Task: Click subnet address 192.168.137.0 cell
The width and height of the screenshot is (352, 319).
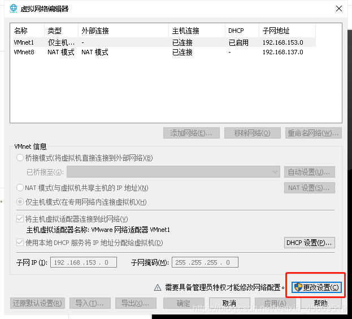Action: pyautogui.click(x=283, y=52)
